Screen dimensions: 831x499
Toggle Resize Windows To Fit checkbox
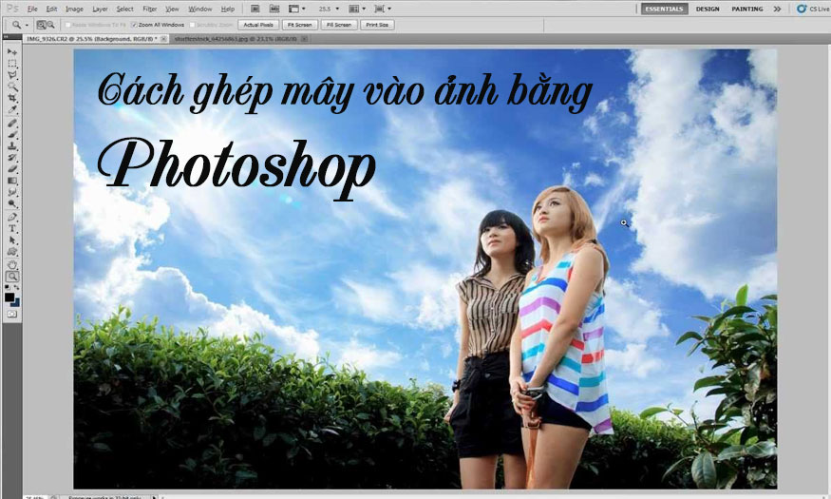pos(67,25)
